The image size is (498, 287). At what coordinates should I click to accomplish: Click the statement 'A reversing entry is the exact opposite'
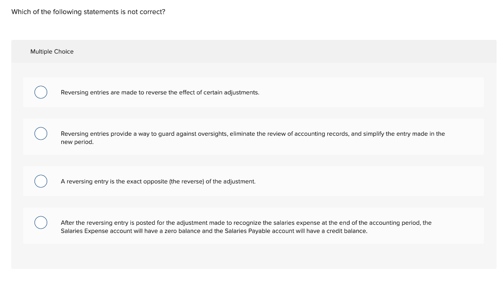coord(158,181)
